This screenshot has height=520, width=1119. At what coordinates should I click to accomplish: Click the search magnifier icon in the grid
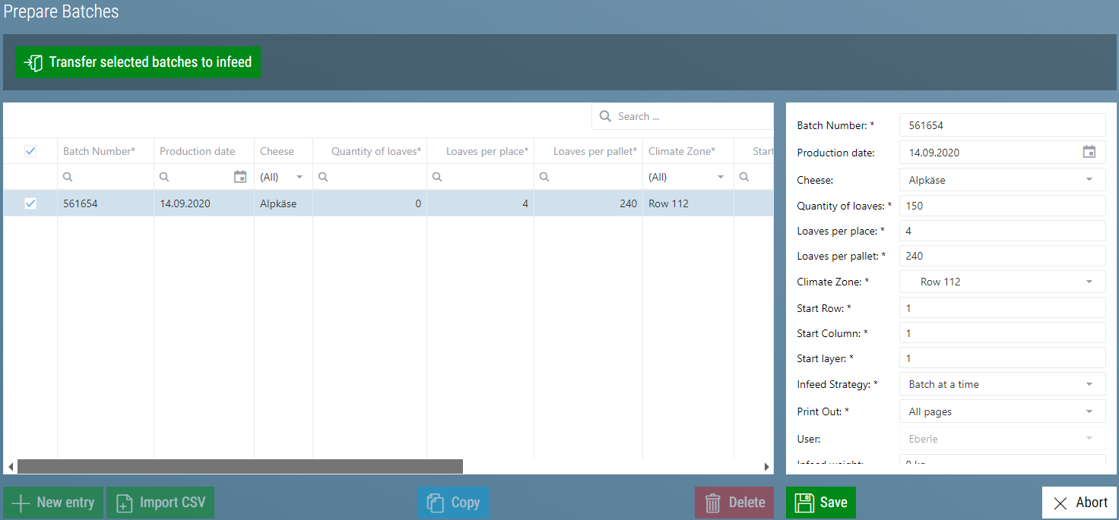click(x=605, y=116)
